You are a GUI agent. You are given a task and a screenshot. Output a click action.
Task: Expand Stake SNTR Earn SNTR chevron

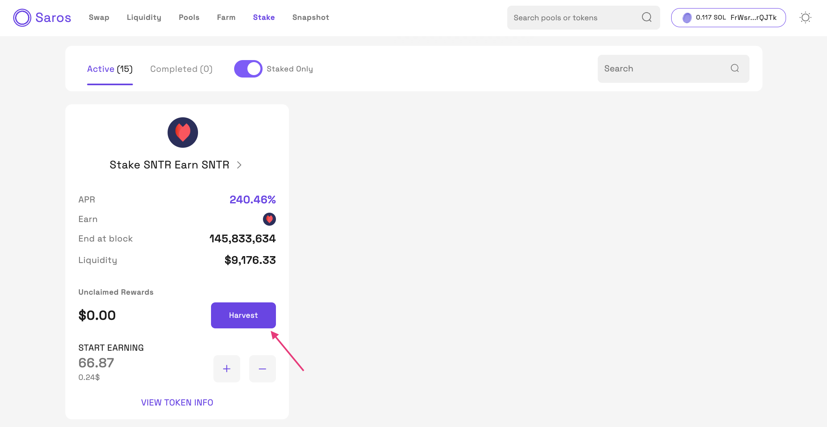(239, 165)
